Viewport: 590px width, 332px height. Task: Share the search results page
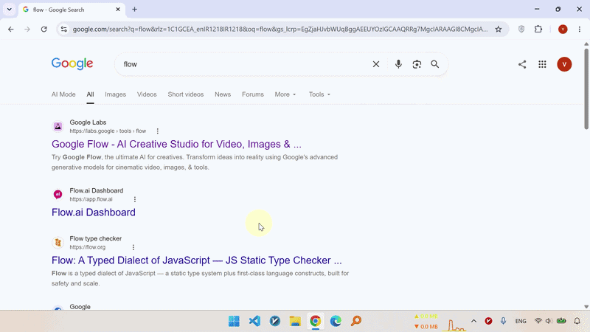click(522, 64)
